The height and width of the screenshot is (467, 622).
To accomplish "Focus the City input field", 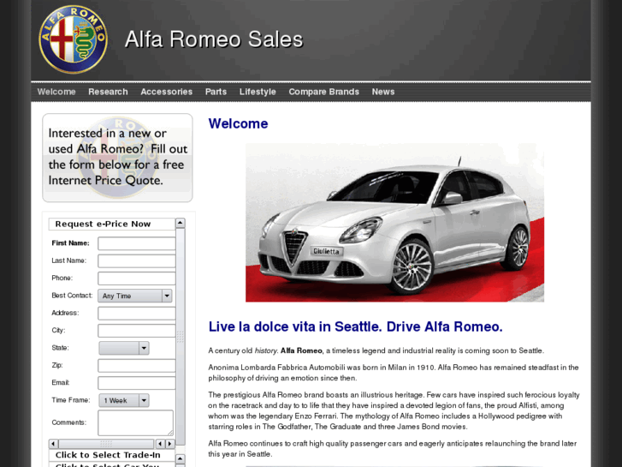I will pos(136,331).
